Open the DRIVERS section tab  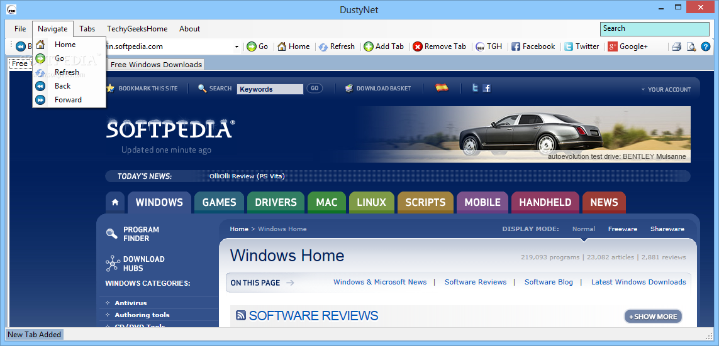point(276,202)
